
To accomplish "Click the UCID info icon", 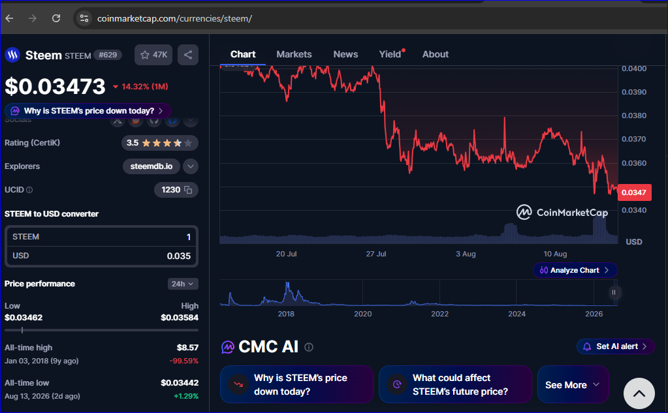I will pyautogui.click(x=29, y=190).
